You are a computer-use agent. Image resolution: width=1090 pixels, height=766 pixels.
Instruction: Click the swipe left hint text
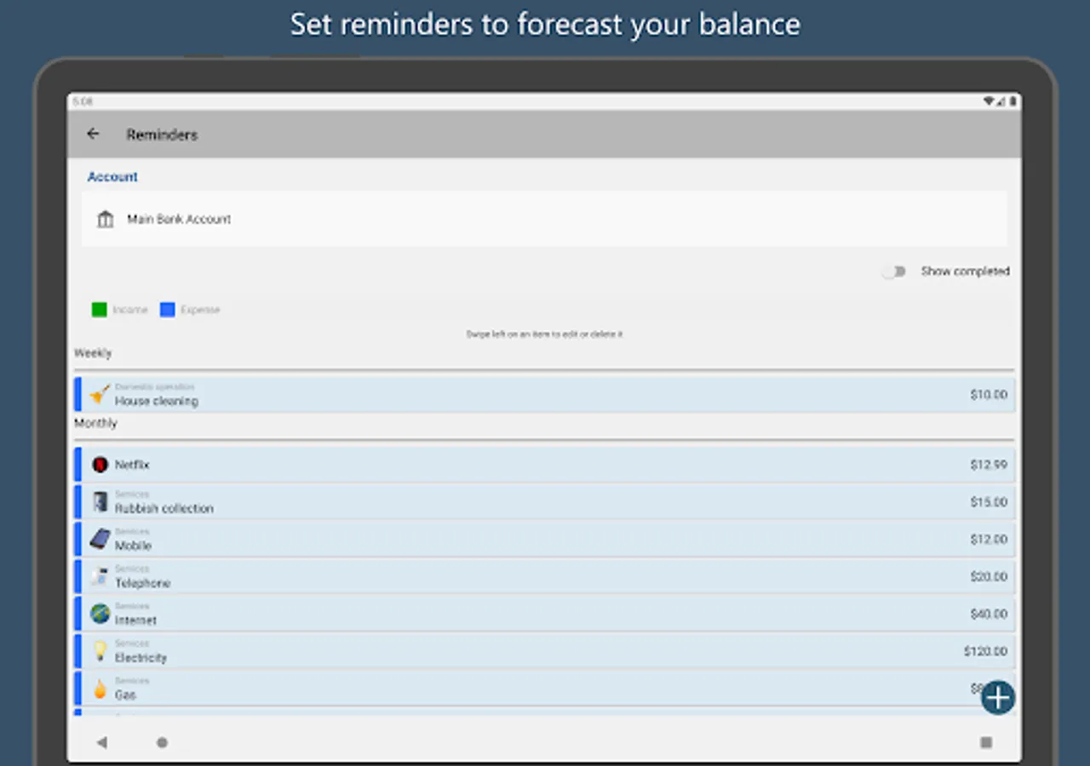coord(544,334)
